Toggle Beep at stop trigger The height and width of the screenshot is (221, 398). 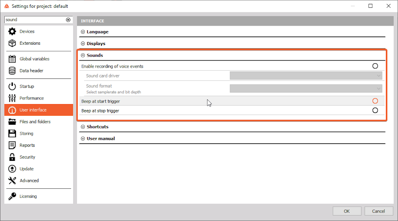click(375, 110)
